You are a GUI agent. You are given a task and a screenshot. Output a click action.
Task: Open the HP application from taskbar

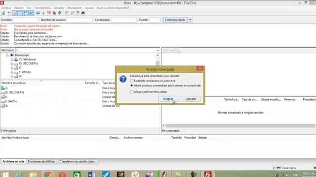point(135,175)
